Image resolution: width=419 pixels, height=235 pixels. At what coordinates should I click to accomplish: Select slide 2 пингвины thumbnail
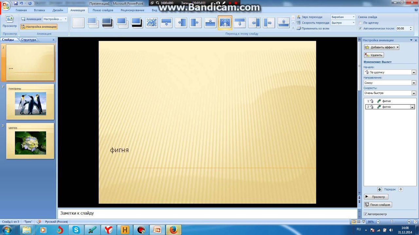tap(30, 102)
